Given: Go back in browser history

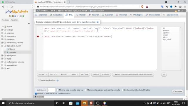Looking at the screenshot, I should click(x=3, y=6).
